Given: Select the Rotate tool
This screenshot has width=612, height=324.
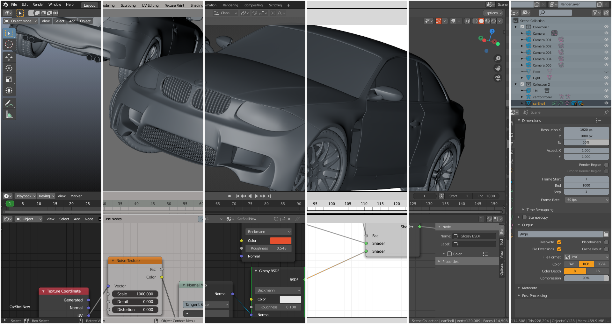Looking at the screenshot, I should pos(9,68).
